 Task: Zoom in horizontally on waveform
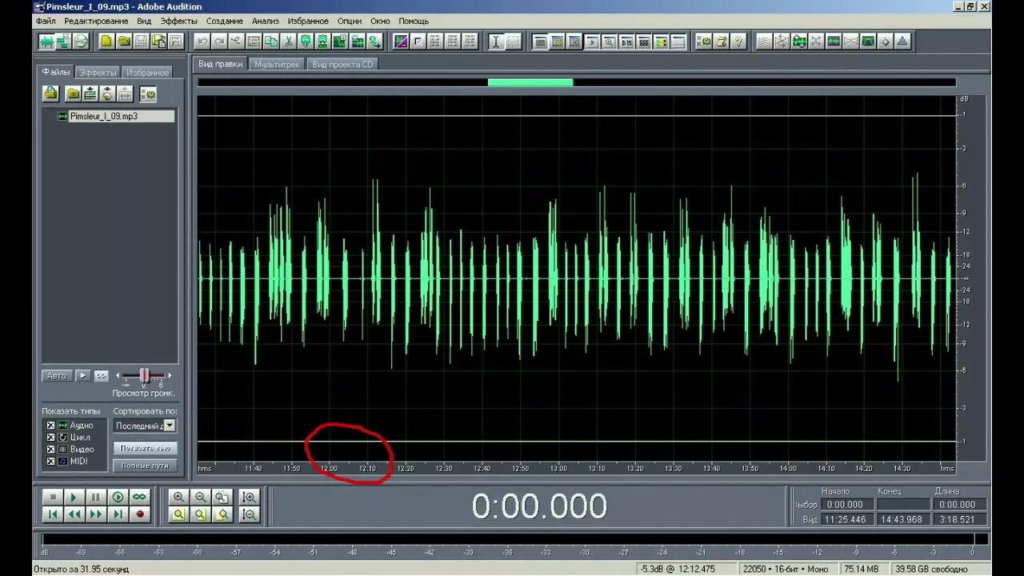click(178, 498)
